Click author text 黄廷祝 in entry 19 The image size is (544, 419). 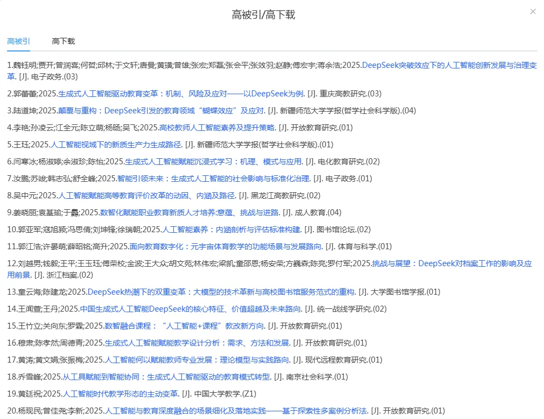click(29, 394)
